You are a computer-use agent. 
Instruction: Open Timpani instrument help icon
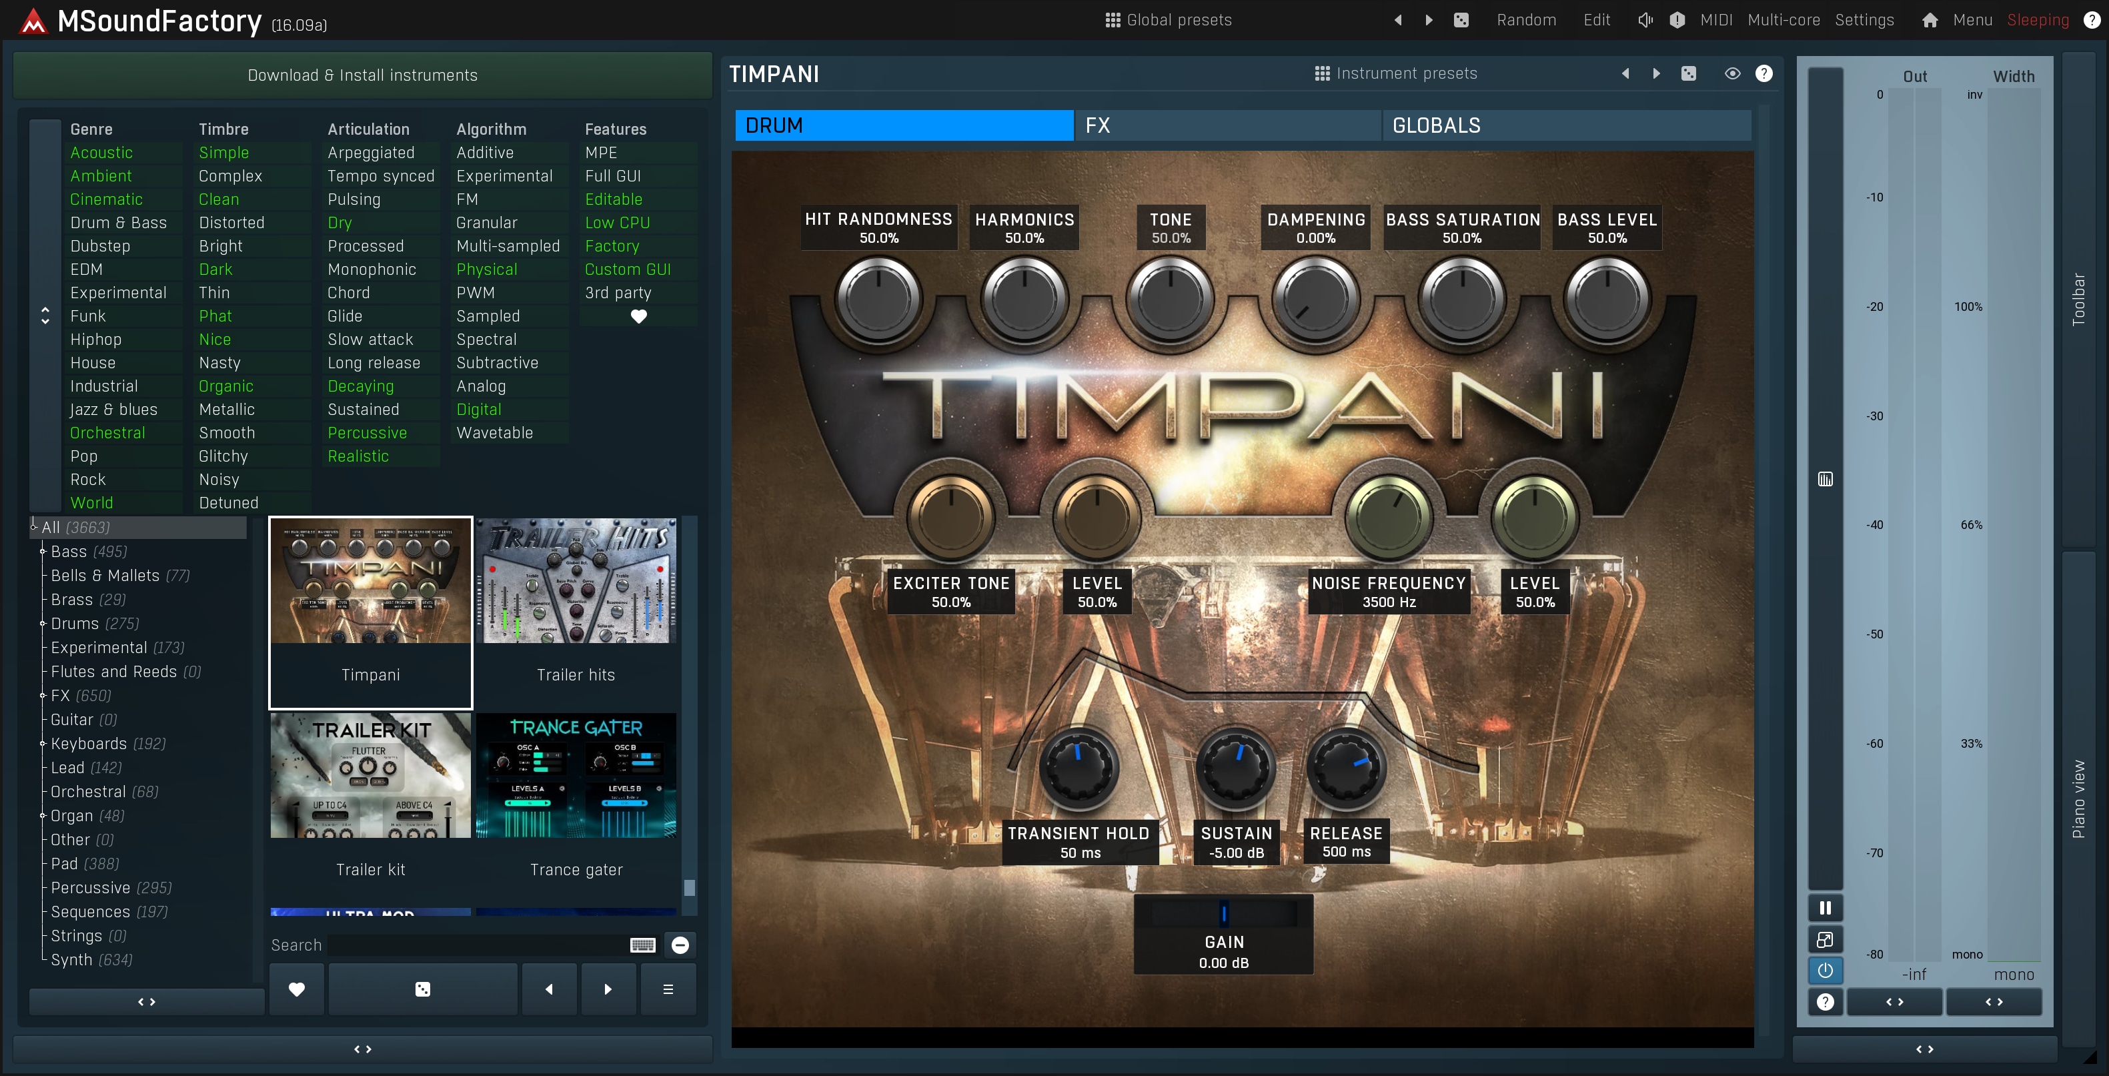(x=1764, y=73)
